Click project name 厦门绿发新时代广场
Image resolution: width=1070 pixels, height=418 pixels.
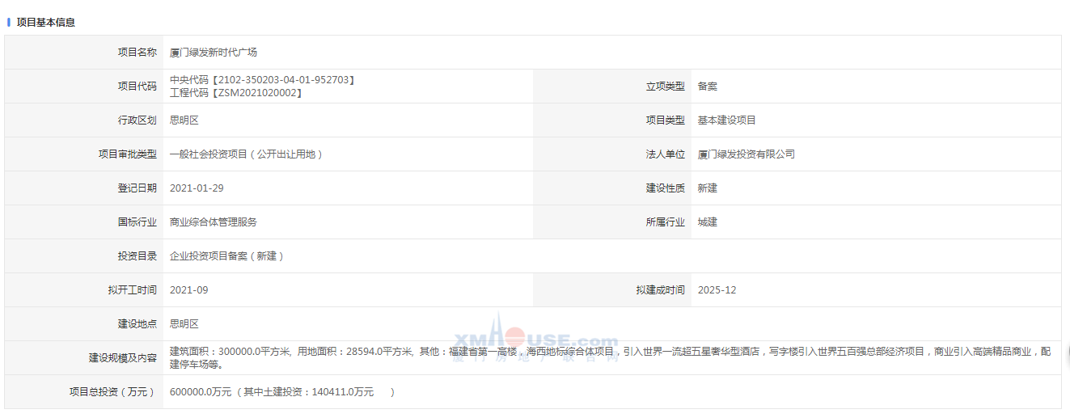coord(214,52)
